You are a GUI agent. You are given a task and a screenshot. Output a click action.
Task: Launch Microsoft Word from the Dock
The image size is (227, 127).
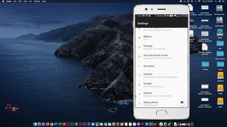point(56,124)
